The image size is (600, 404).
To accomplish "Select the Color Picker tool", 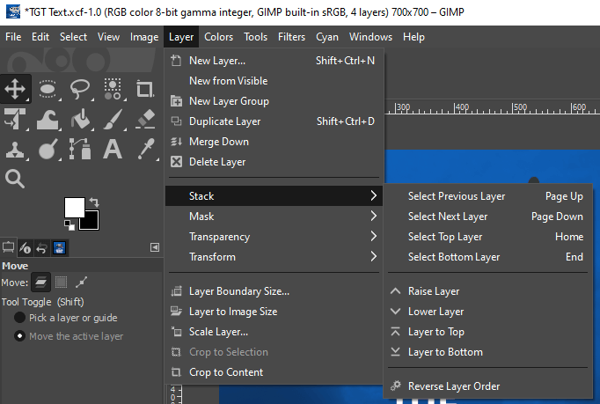I will pyautogui.click(x=145, y=149).
